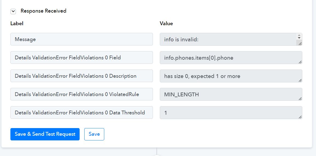The height and width of the screenshot is (156, 316).
Task: Grab resize handle of Message value box
Action: [x=300, y=44]
